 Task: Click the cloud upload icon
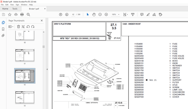point(16,14)
